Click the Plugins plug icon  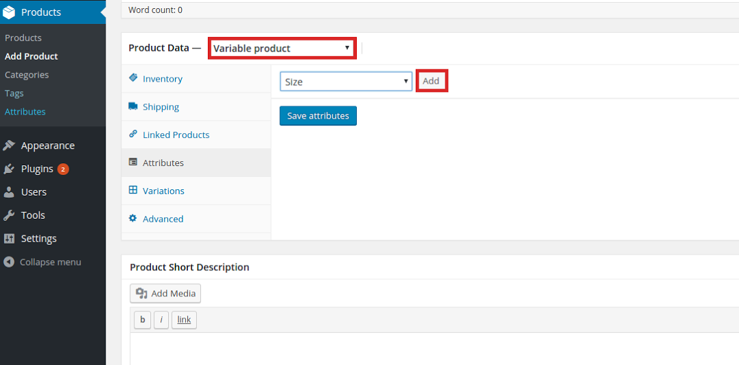(9, 169)
